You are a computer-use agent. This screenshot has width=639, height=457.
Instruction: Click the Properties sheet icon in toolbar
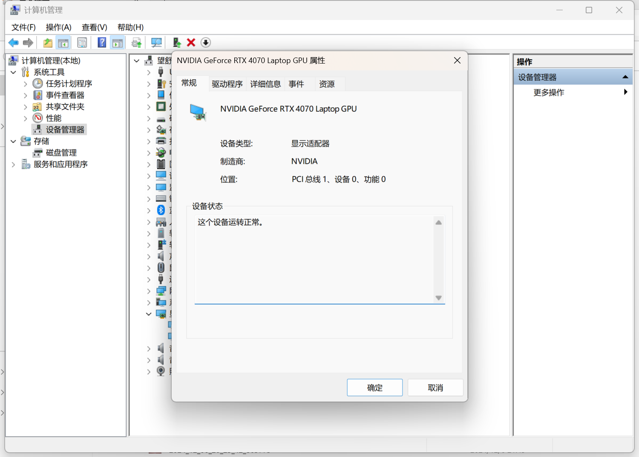pyautogui.click(x=82, y=43)
